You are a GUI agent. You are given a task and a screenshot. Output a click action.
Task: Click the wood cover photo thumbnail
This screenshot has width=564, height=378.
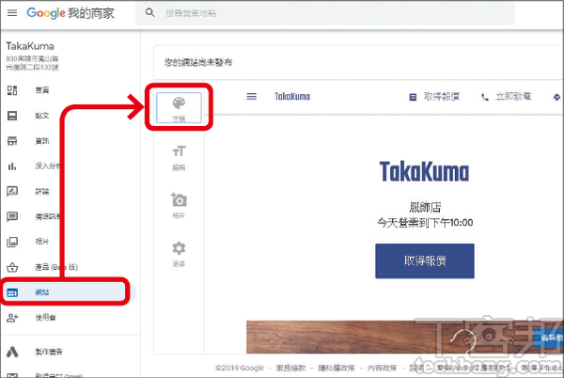coord(404,337)
